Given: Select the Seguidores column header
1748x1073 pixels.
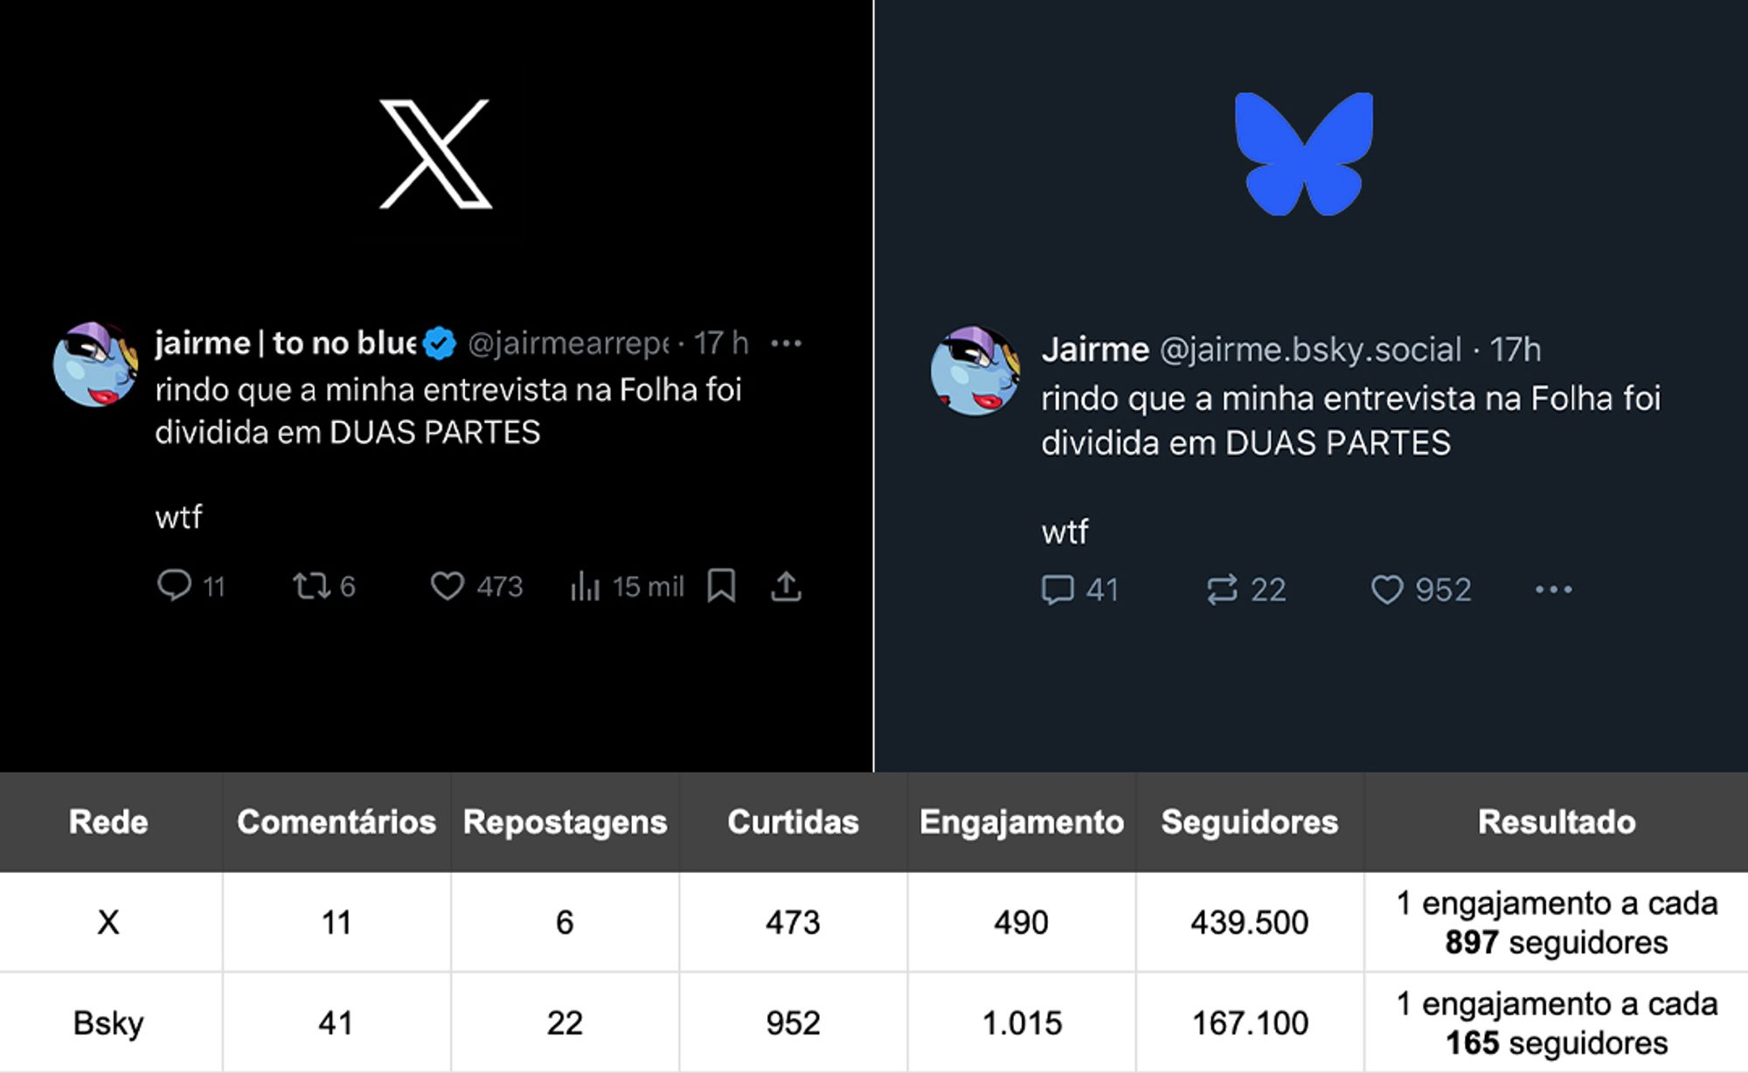Looking at the screenshot, I should 1250,822.
